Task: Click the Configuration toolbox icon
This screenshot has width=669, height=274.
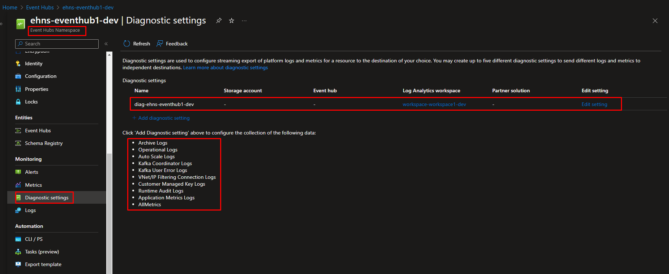Action: tap(18, 76)
